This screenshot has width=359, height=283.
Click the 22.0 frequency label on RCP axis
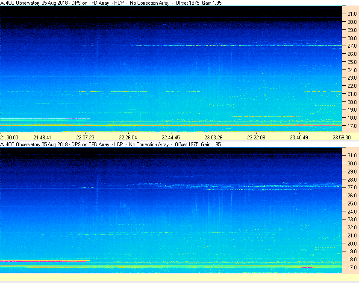click(352, 86)
